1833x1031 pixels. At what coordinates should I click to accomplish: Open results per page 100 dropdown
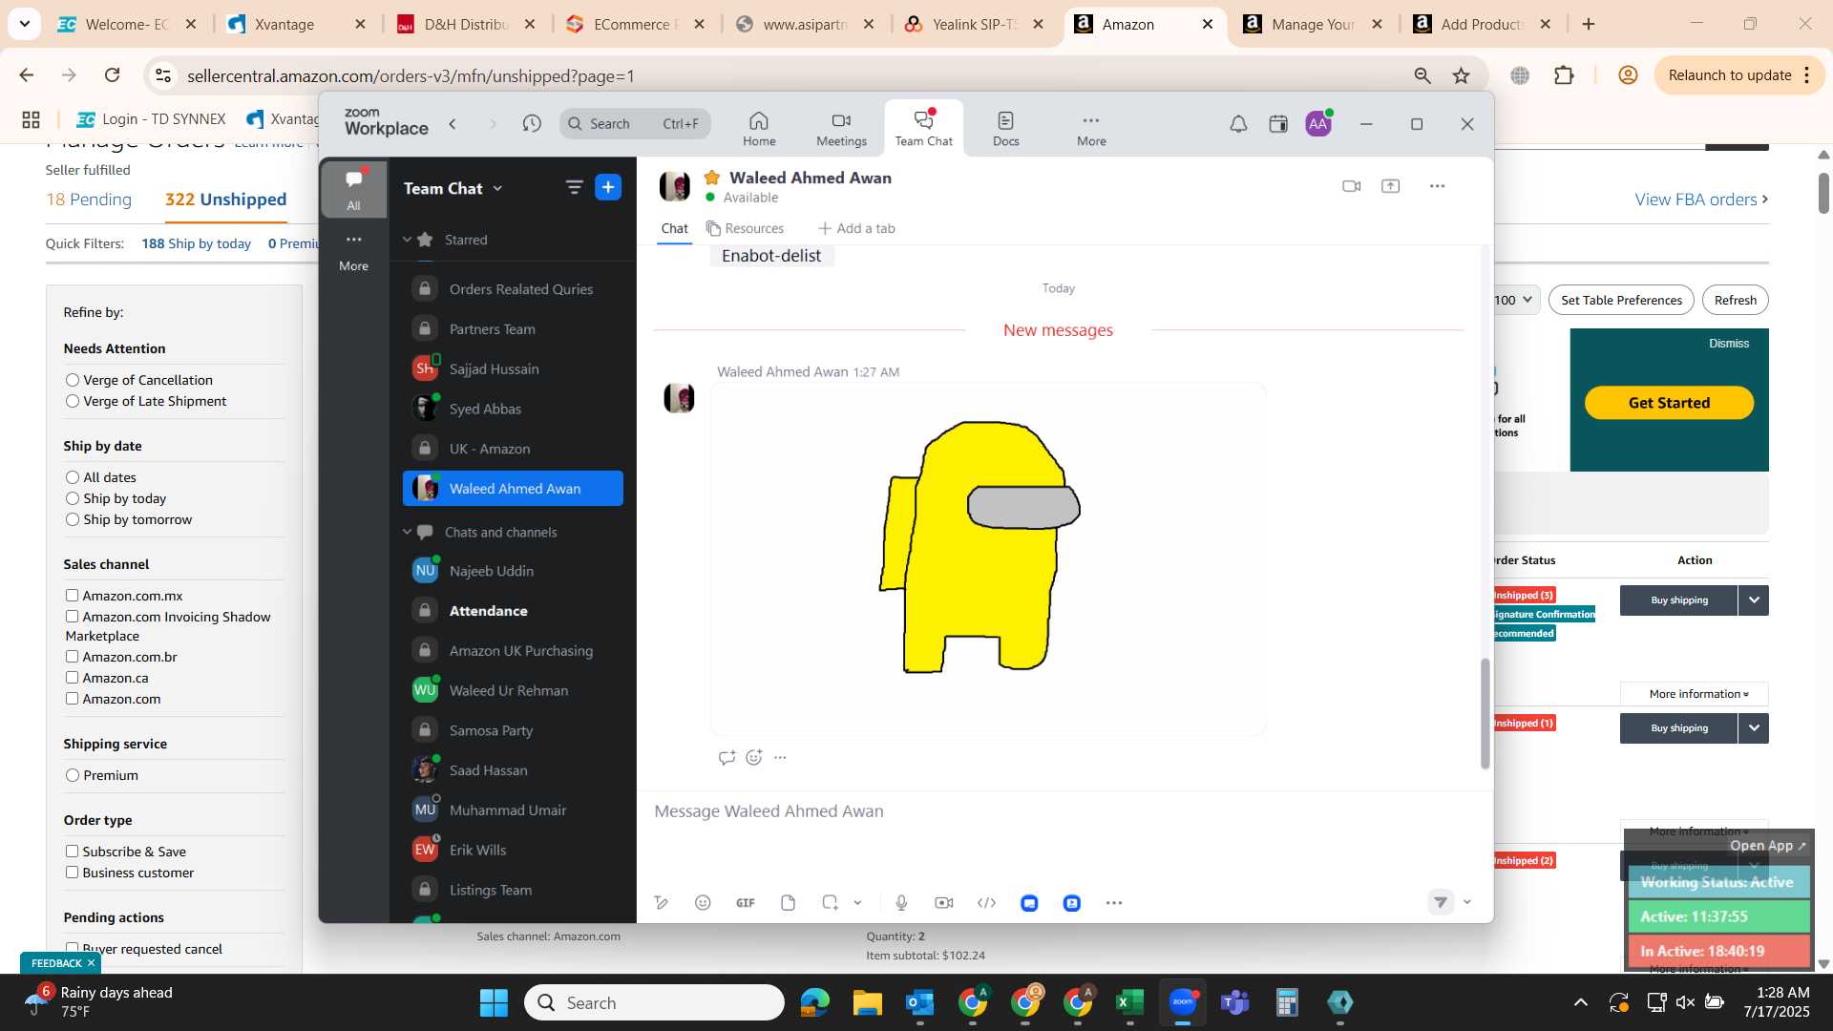1514,300
